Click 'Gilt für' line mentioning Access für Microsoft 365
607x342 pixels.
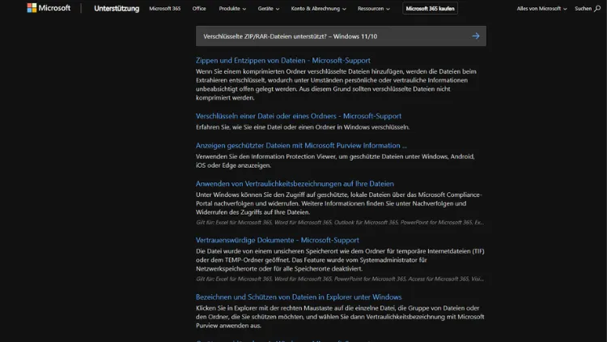point(339,279)
